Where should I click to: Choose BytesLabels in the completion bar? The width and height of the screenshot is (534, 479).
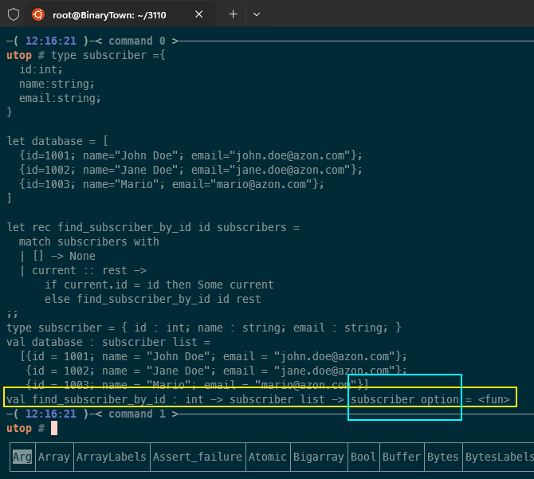[499, 457]
